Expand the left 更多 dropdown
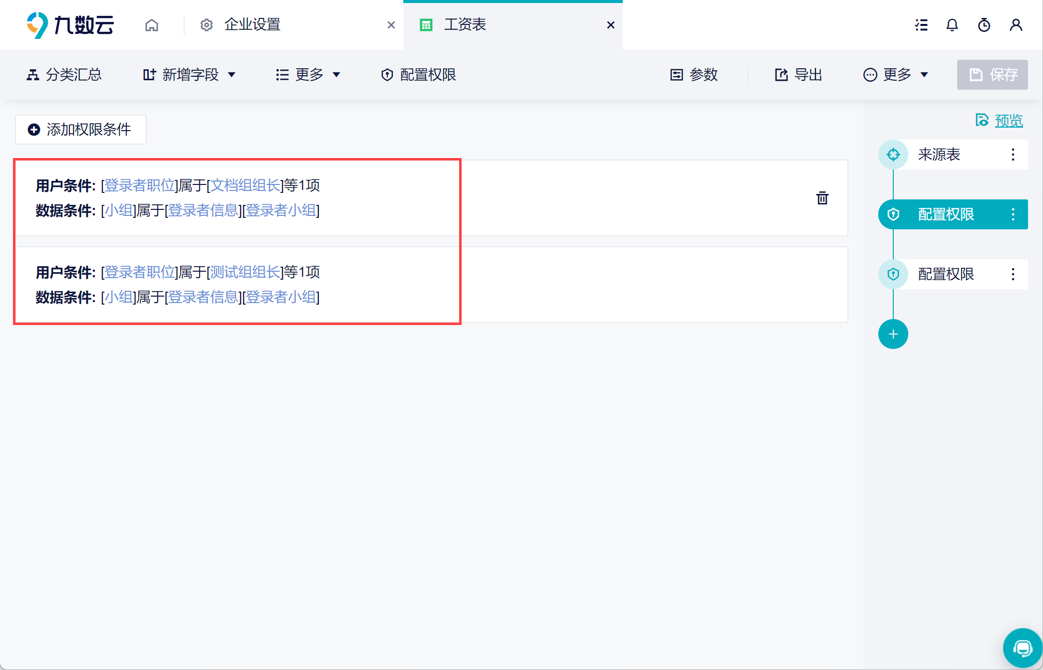This screenshot has width=1043, height=670. pyautogui.click(x=308, y=75)
